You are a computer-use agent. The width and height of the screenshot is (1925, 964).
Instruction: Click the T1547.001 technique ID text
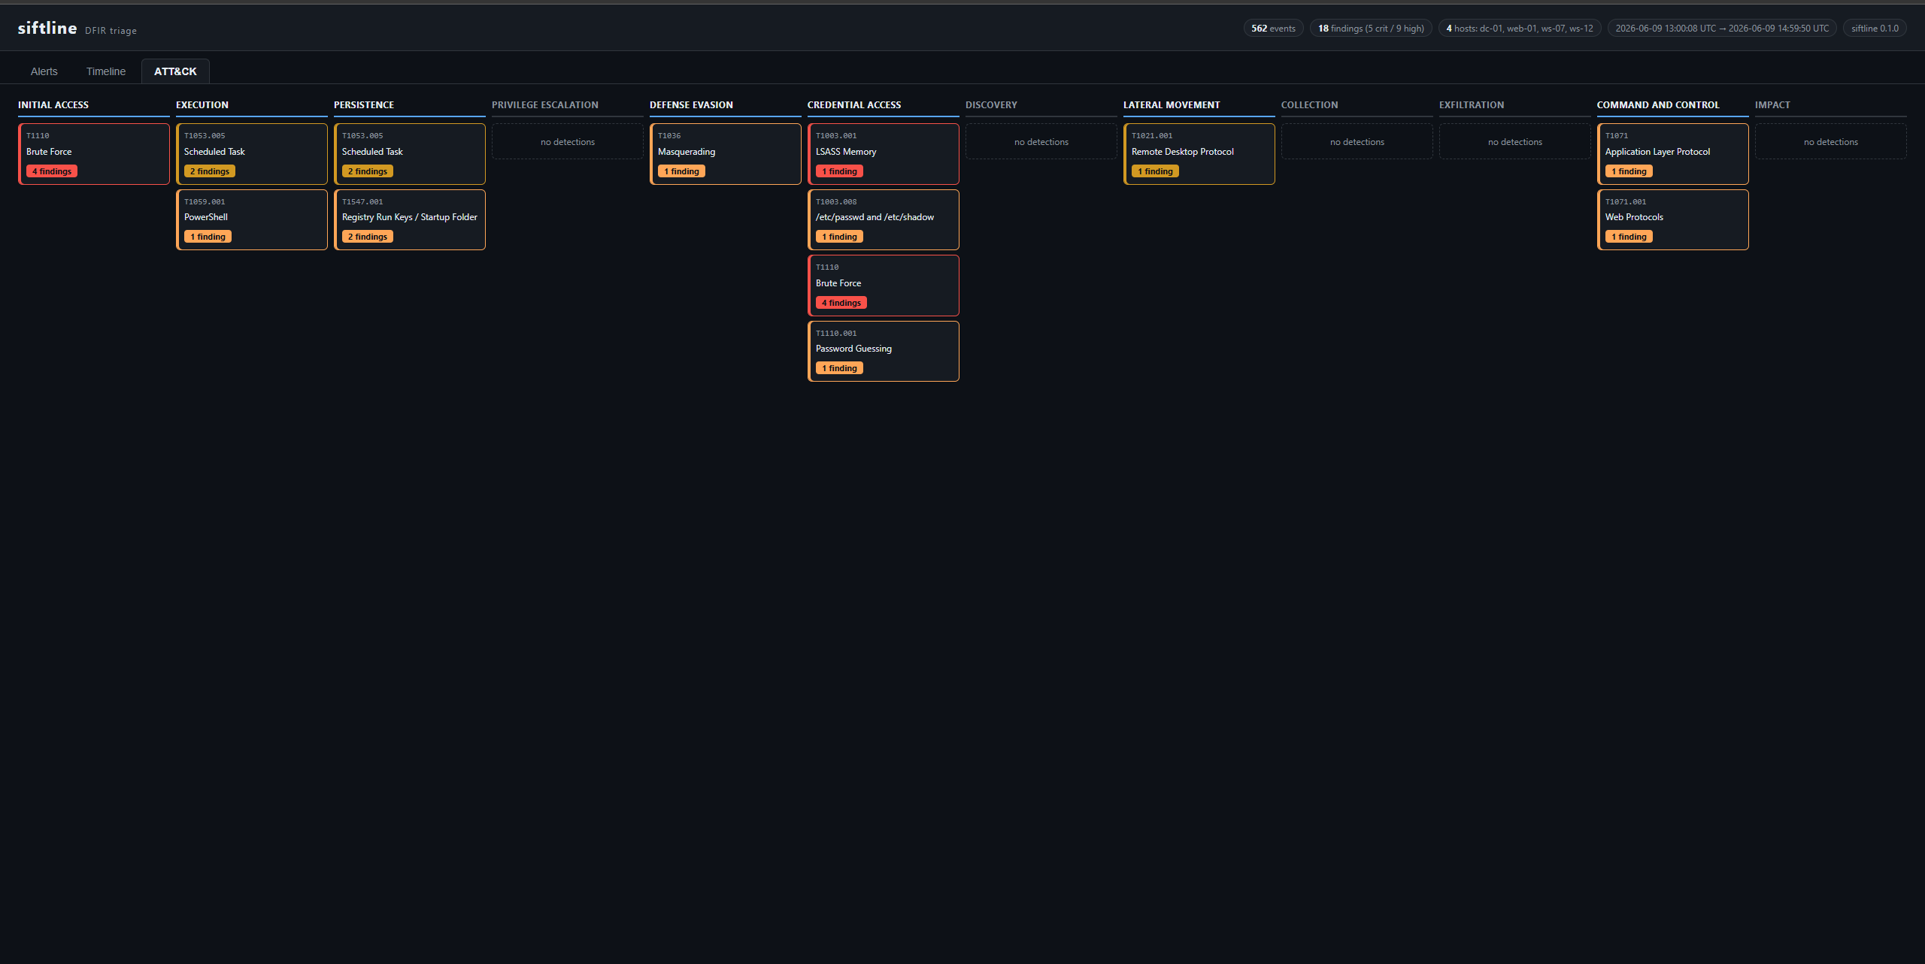362,202
